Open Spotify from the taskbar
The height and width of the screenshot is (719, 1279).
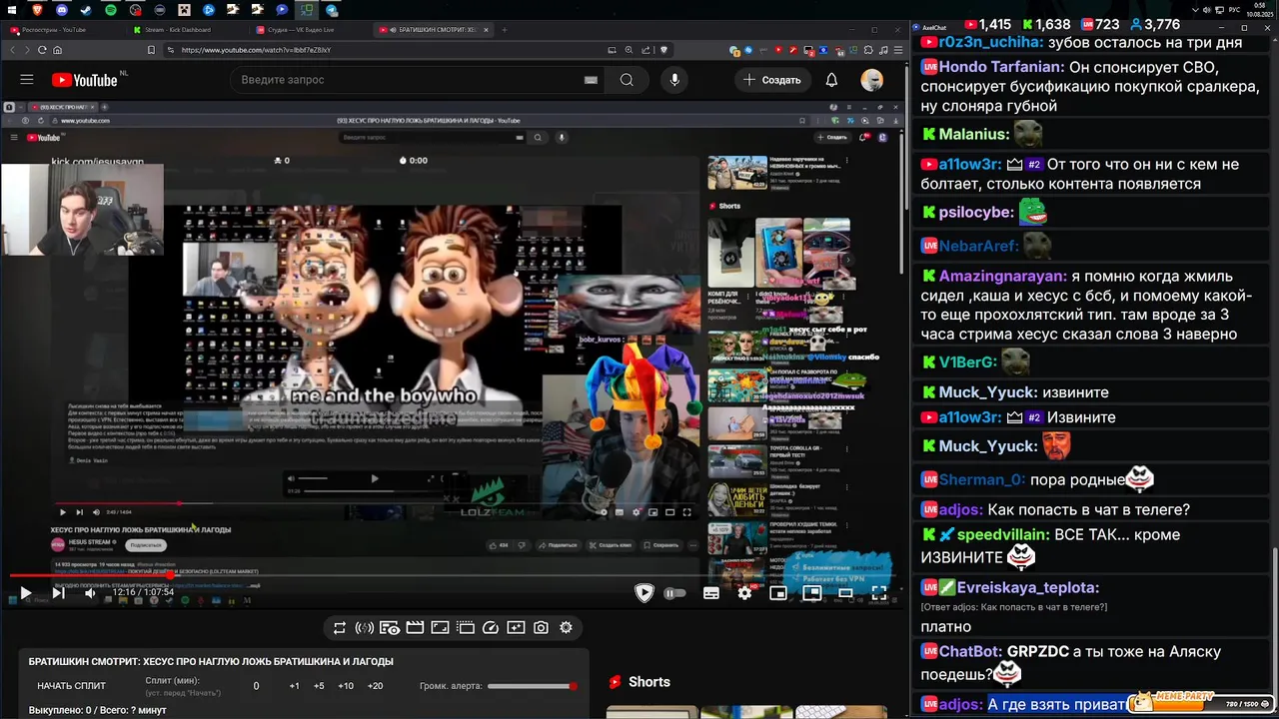point(110,10)
